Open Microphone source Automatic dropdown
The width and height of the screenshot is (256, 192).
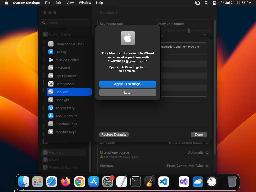click(x=198, y=153)
